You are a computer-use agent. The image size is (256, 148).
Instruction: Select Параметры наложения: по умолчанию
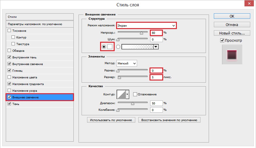[x=40, y=24]
